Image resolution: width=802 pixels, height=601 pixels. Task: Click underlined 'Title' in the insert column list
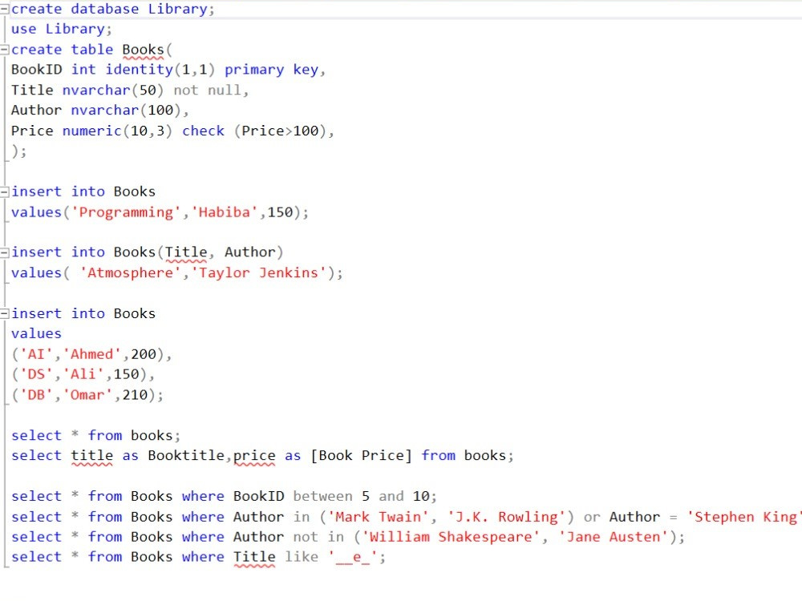pos(186,252)
